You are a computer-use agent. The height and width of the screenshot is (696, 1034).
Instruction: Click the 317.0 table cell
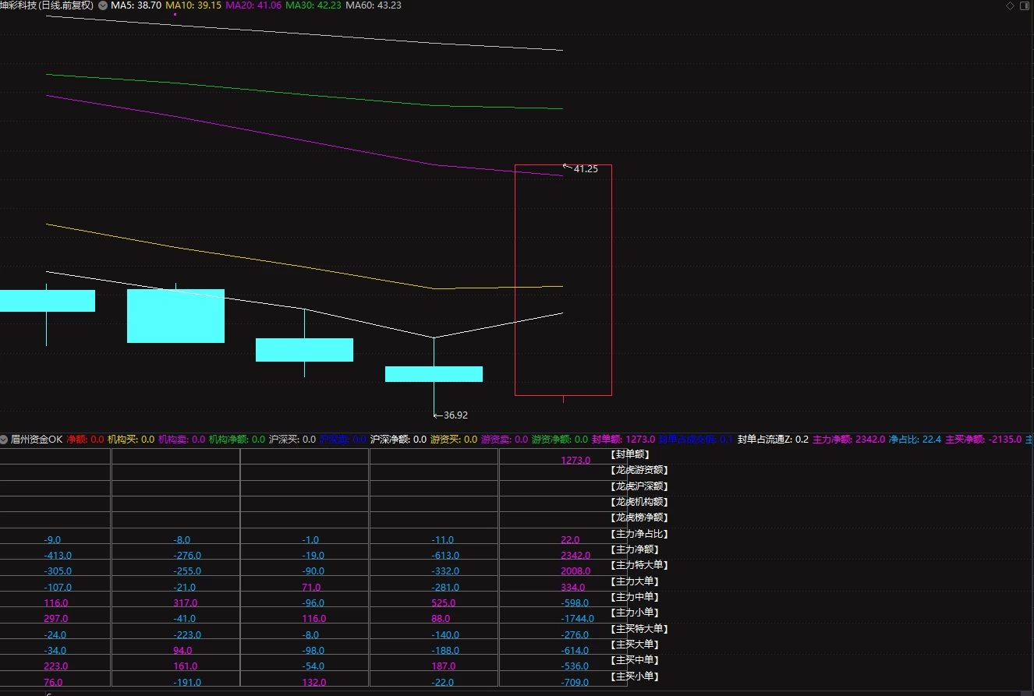pos(185,603)
